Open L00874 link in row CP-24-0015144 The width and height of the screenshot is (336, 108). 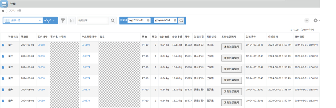tap(86, 67)
